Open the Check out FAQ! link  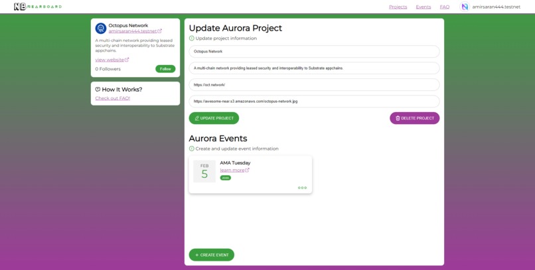113,98
